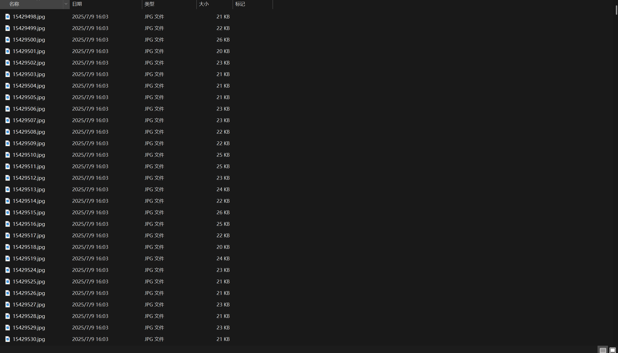Select file name 15429529.jpg

[x=29, y=328]
